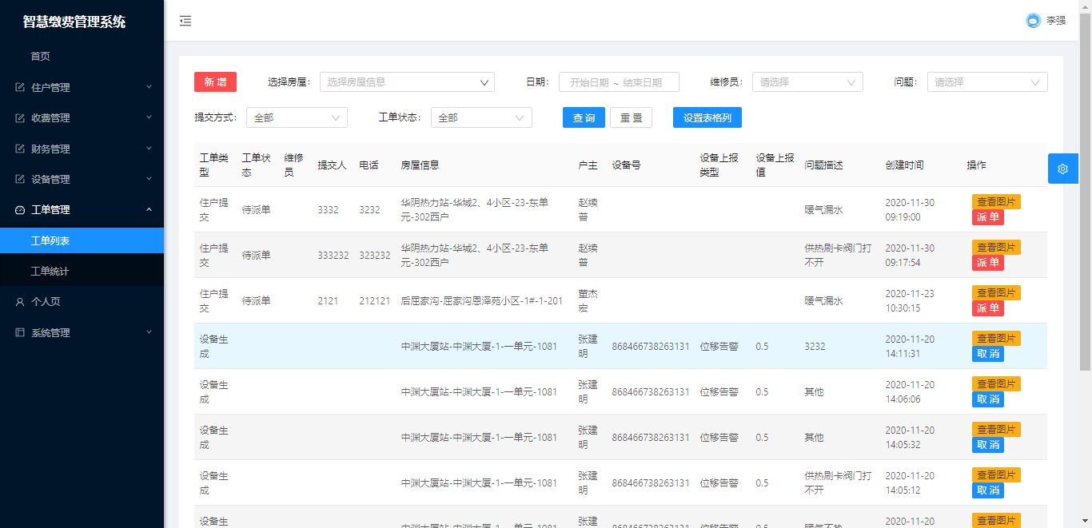Open the 维修员 select dropdown
Viewport: 1092px width, 528px height.
click(807, 82)
